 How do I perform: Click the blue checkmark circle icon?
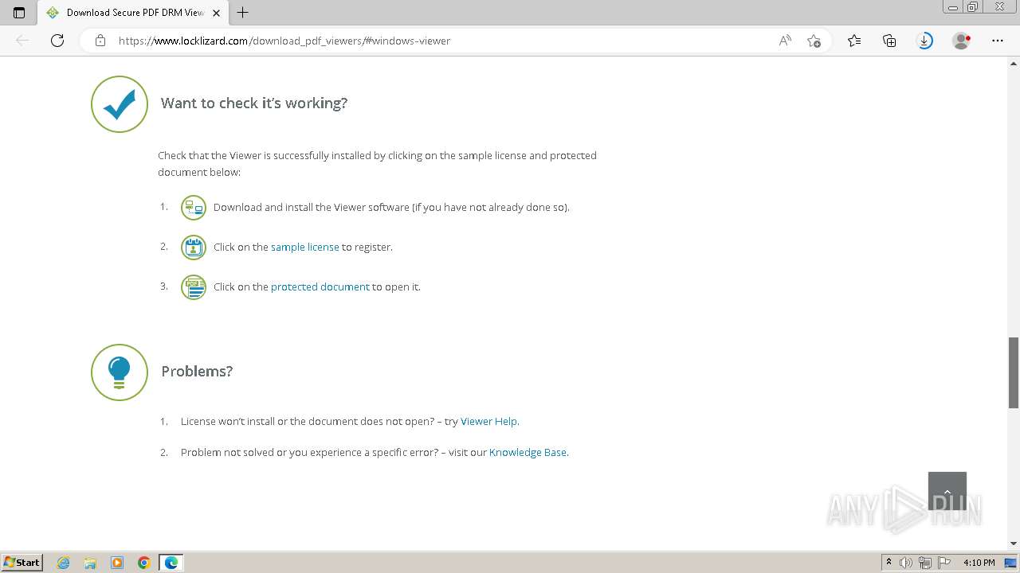(120, 104)
